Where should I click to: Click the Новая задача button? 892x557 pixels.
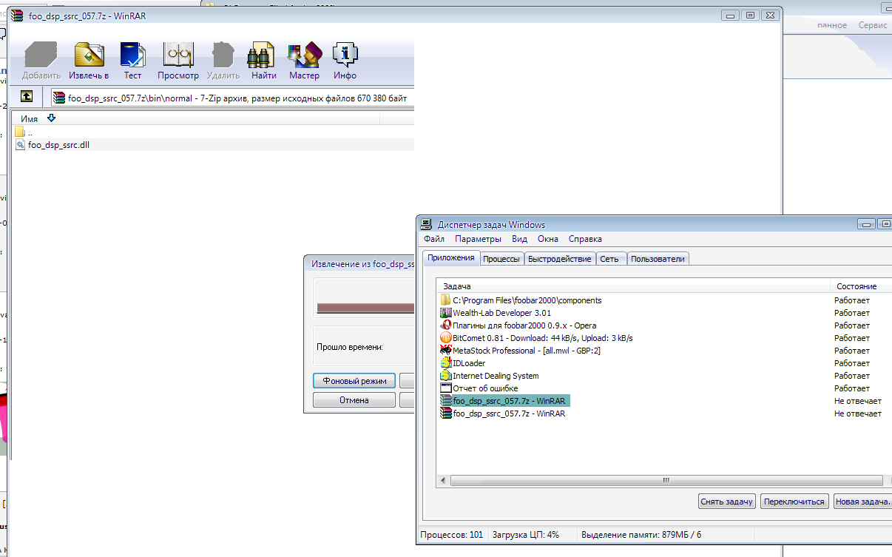click(862, 502)
